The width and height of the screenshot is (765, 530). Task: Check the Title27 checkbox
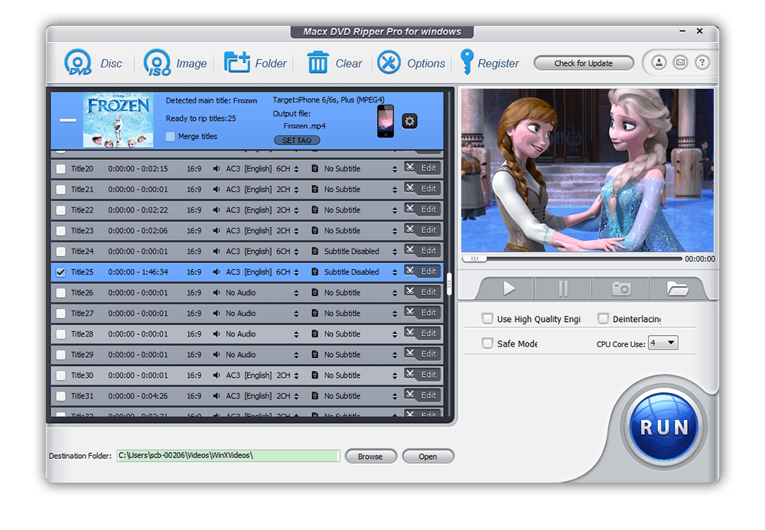coord(60,314)
